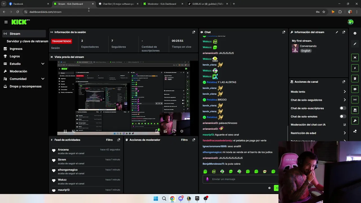Click the purple microphone icon in message box
Viewport: 361px width, 203px height.
[x=207, y=179]
